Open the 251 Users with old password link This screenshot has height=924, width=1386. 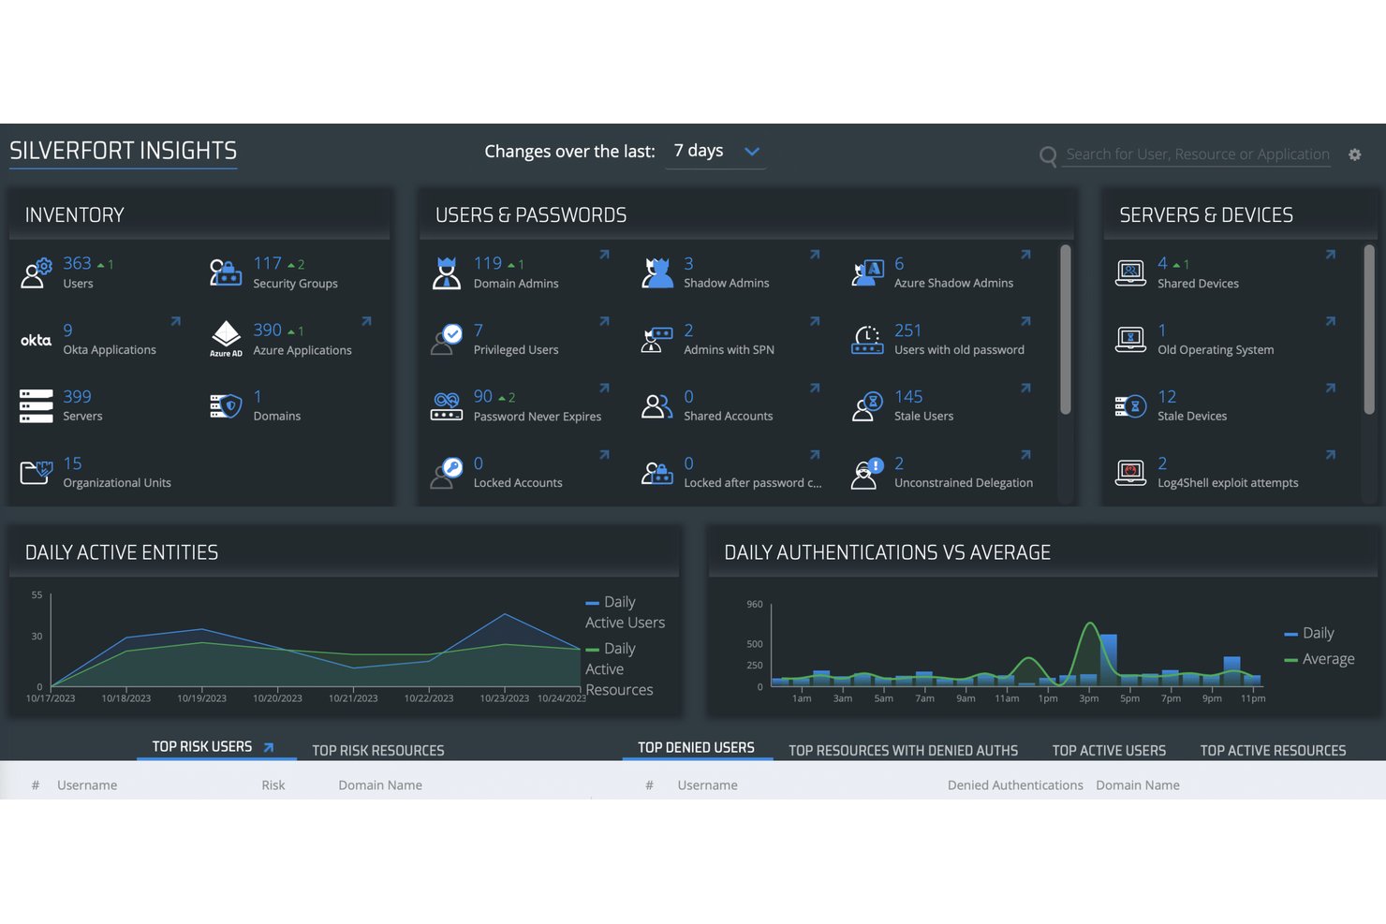point(907,330)
